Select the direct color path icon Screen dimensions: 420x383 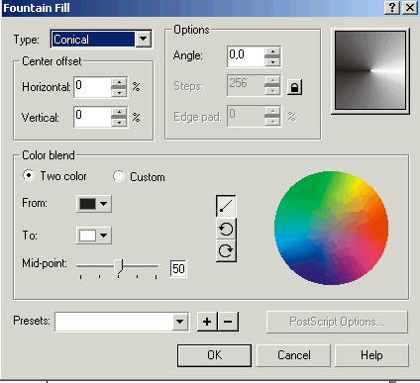click(x=226, y=206)
